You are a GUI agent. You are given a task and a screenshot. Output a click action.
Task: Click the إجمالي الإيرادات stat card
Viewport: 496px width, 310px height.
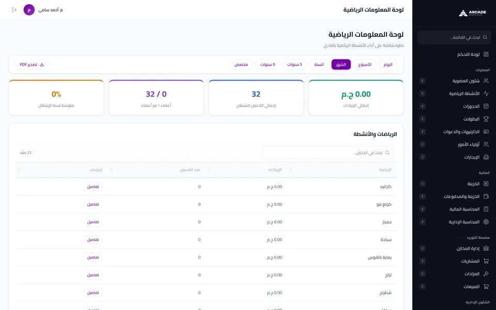tap(356, 98)
